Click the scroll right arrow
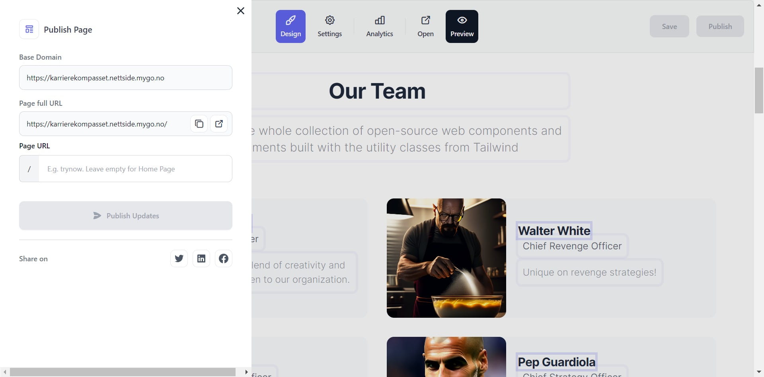This screenshot has width=764, height=377. (246, 372)
